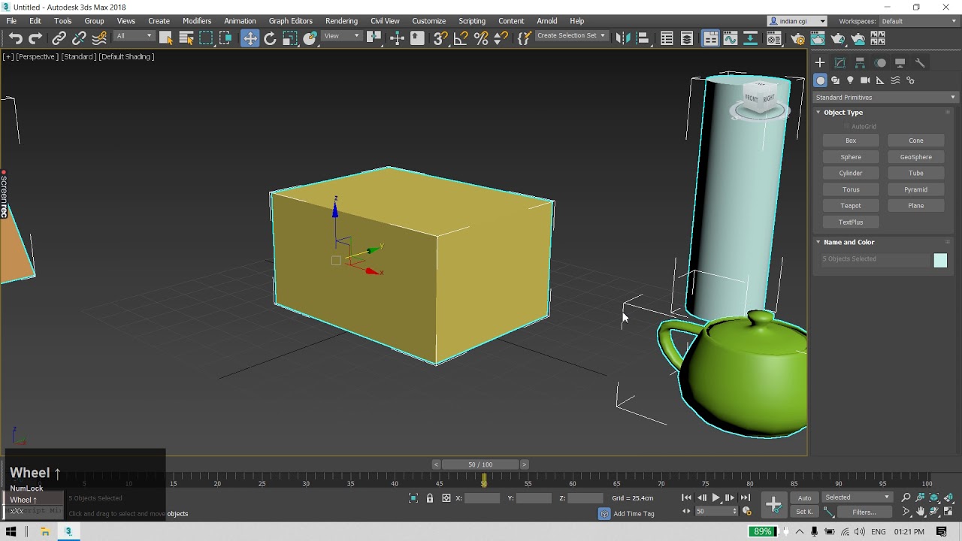Toggle the selection lock padlock

click(x=430, y=498)
